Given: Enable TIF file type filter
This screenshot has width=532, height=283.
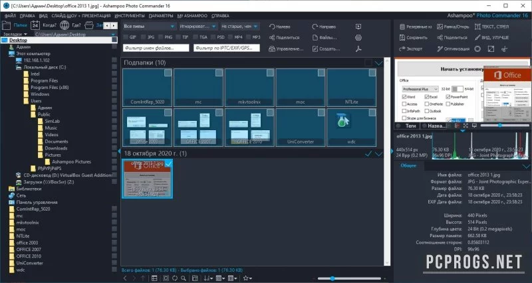Looking at the screenshot, I should pos(178,37).
